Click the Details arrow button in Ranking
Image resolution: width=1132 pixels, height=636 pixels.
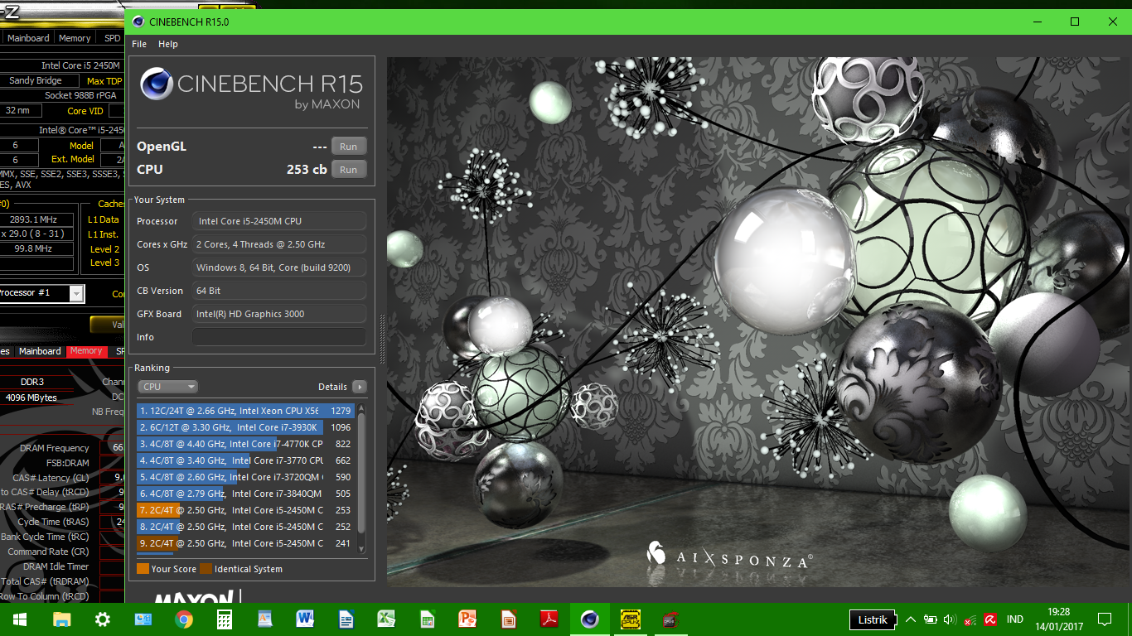(x=359, y=387)
